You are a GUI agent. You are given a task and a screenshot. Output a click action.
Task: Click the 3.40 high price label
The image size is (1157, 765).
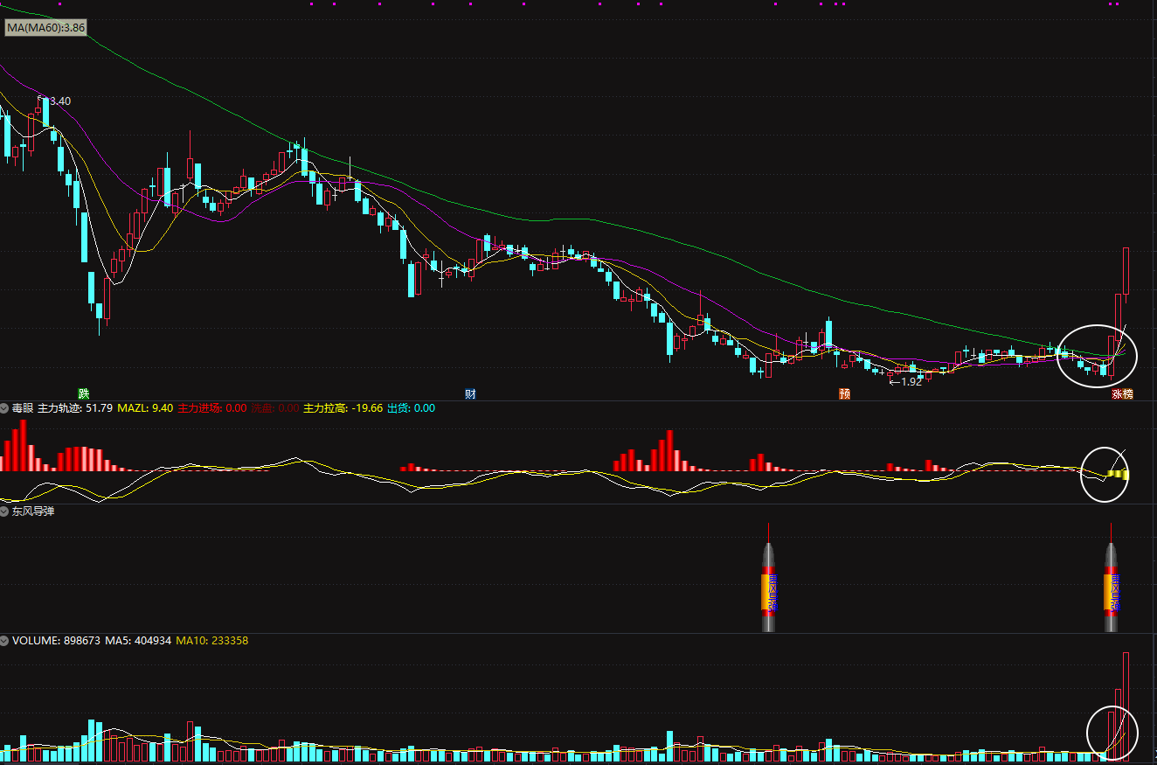pyautogui.click(x=57, y=101)
